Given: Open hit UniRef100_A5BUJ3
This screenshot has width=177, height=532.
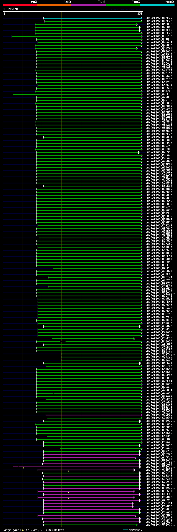Looking at the screenshot, I should (159, 24).
